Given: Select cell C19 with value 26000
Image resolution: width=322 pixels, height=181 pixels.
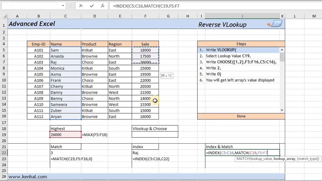Looking at the screenshot, I should [65, 134].
